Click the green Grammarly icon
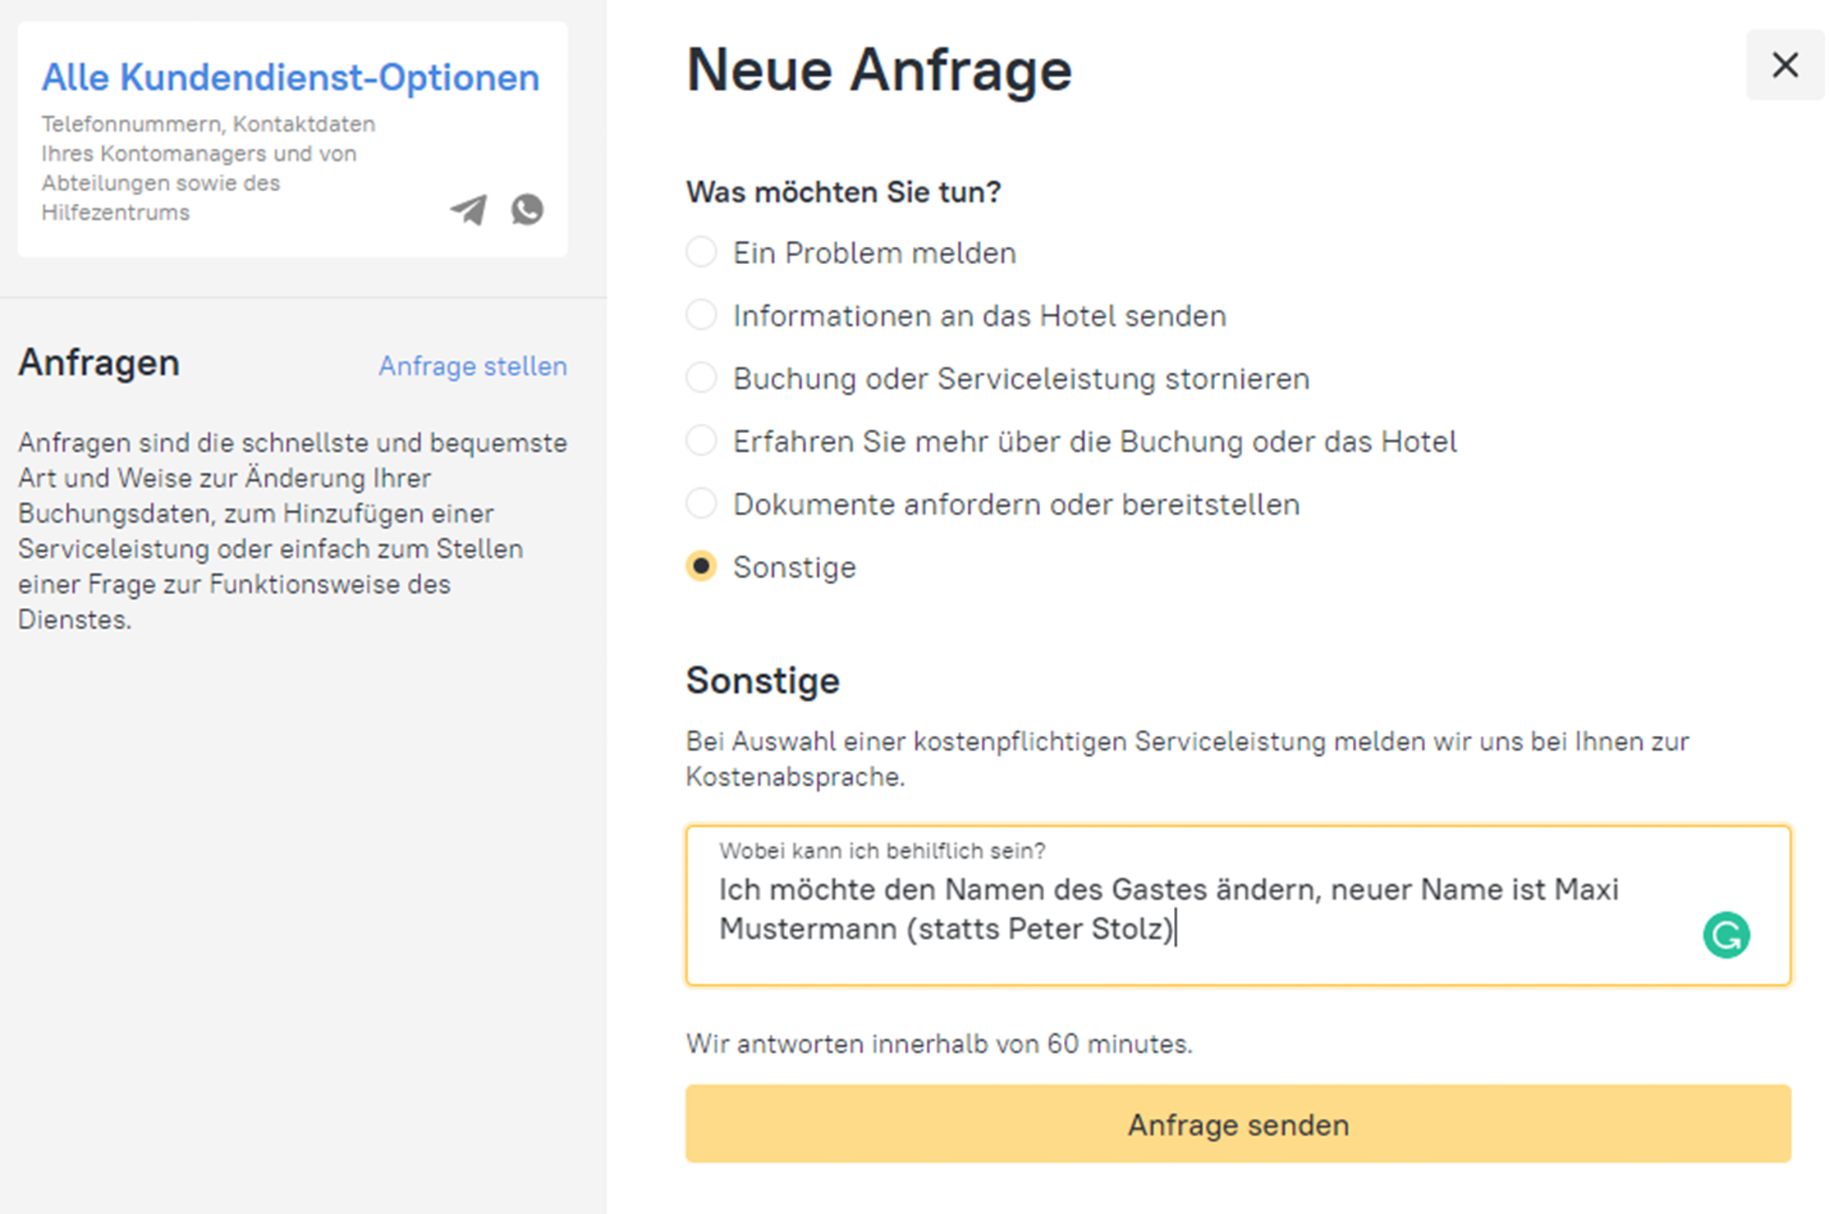The height and width of the screenshot is (1214, 1829). 1726,935
